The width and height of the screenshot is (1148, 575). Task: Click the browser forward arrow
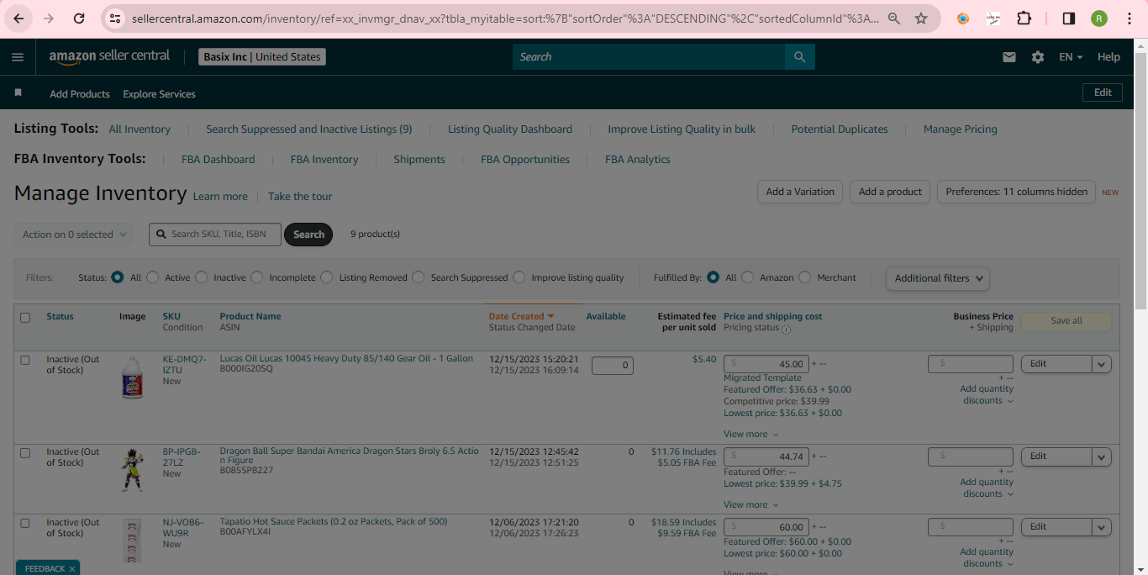point(49,18)
